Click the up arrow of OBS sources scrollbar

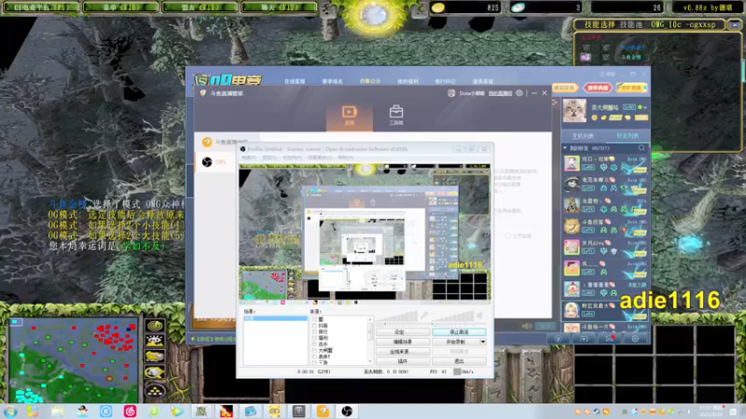pos(369,319)
